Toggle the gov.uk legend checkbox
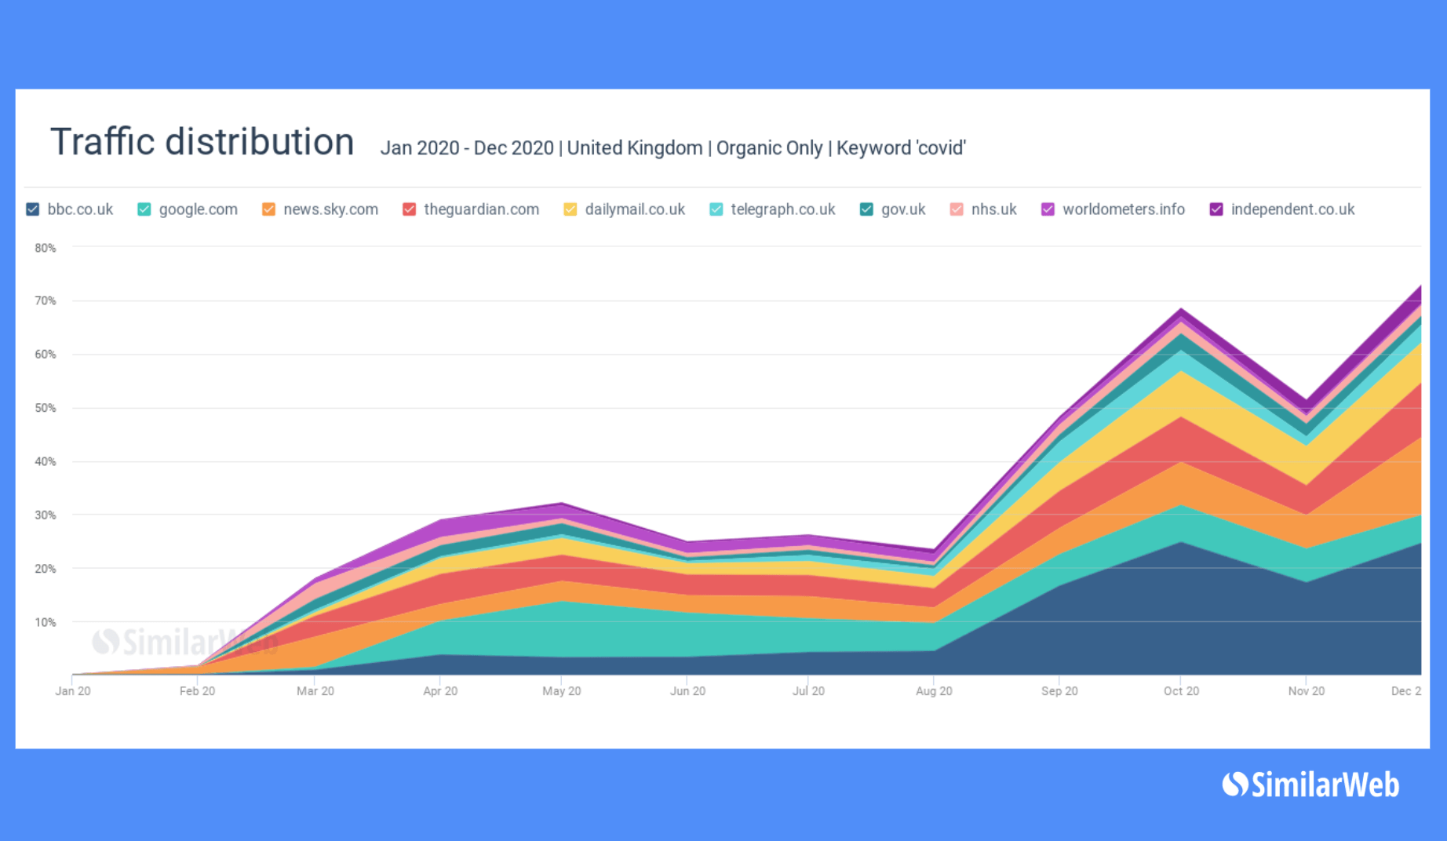The width and height of the screenshot is (1447, 841). [866, 209]
